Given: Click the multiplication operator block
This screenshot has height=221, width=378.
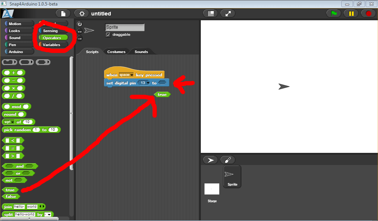Looking at the screenshot, I should (x=14, y=88).
